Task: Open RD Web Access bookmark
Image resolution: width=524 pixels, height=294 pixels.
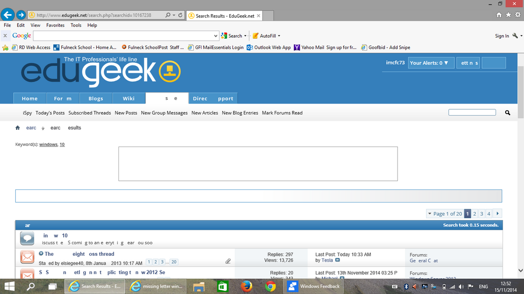Action: point(31,48)
